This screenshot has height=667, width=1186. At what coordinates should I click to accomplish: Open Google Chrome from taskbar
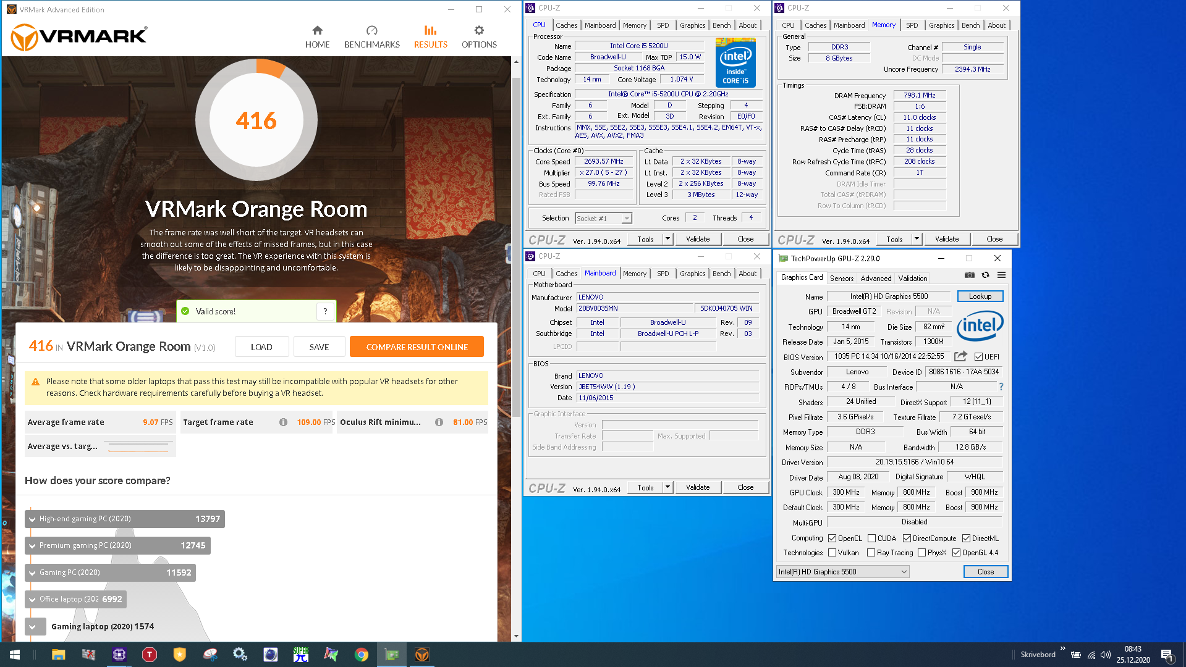[x=362, y=655]
